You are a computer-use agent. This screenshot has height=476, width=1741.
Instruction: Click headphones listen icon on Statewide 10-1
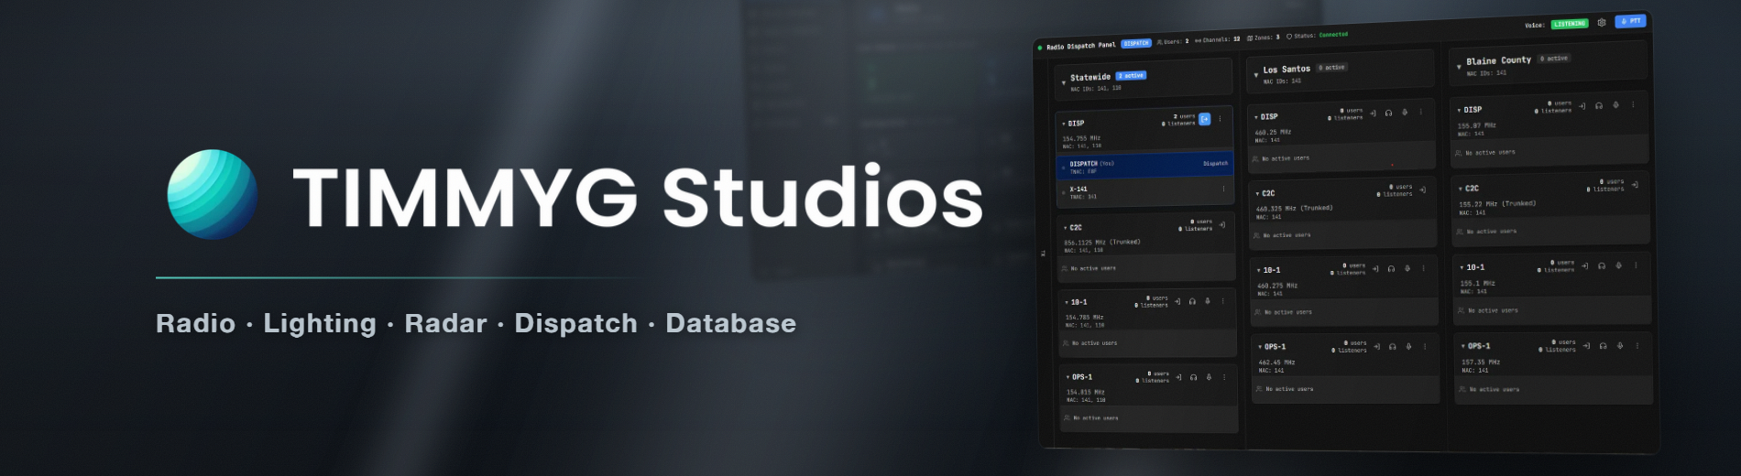pos(1192,301)
